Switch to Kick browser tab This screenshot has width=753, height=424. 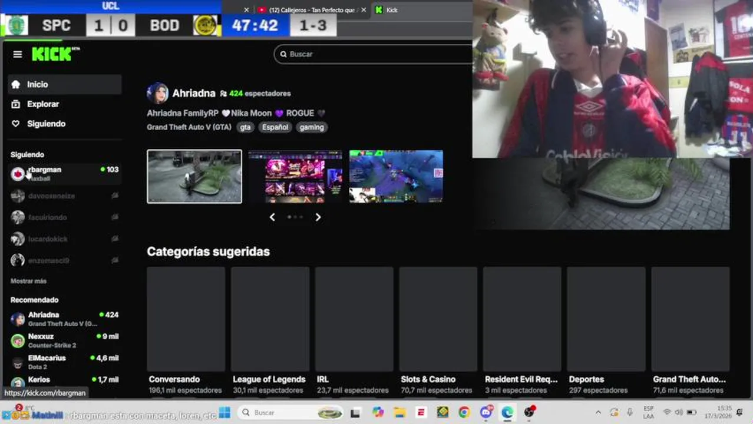[421, 10]
